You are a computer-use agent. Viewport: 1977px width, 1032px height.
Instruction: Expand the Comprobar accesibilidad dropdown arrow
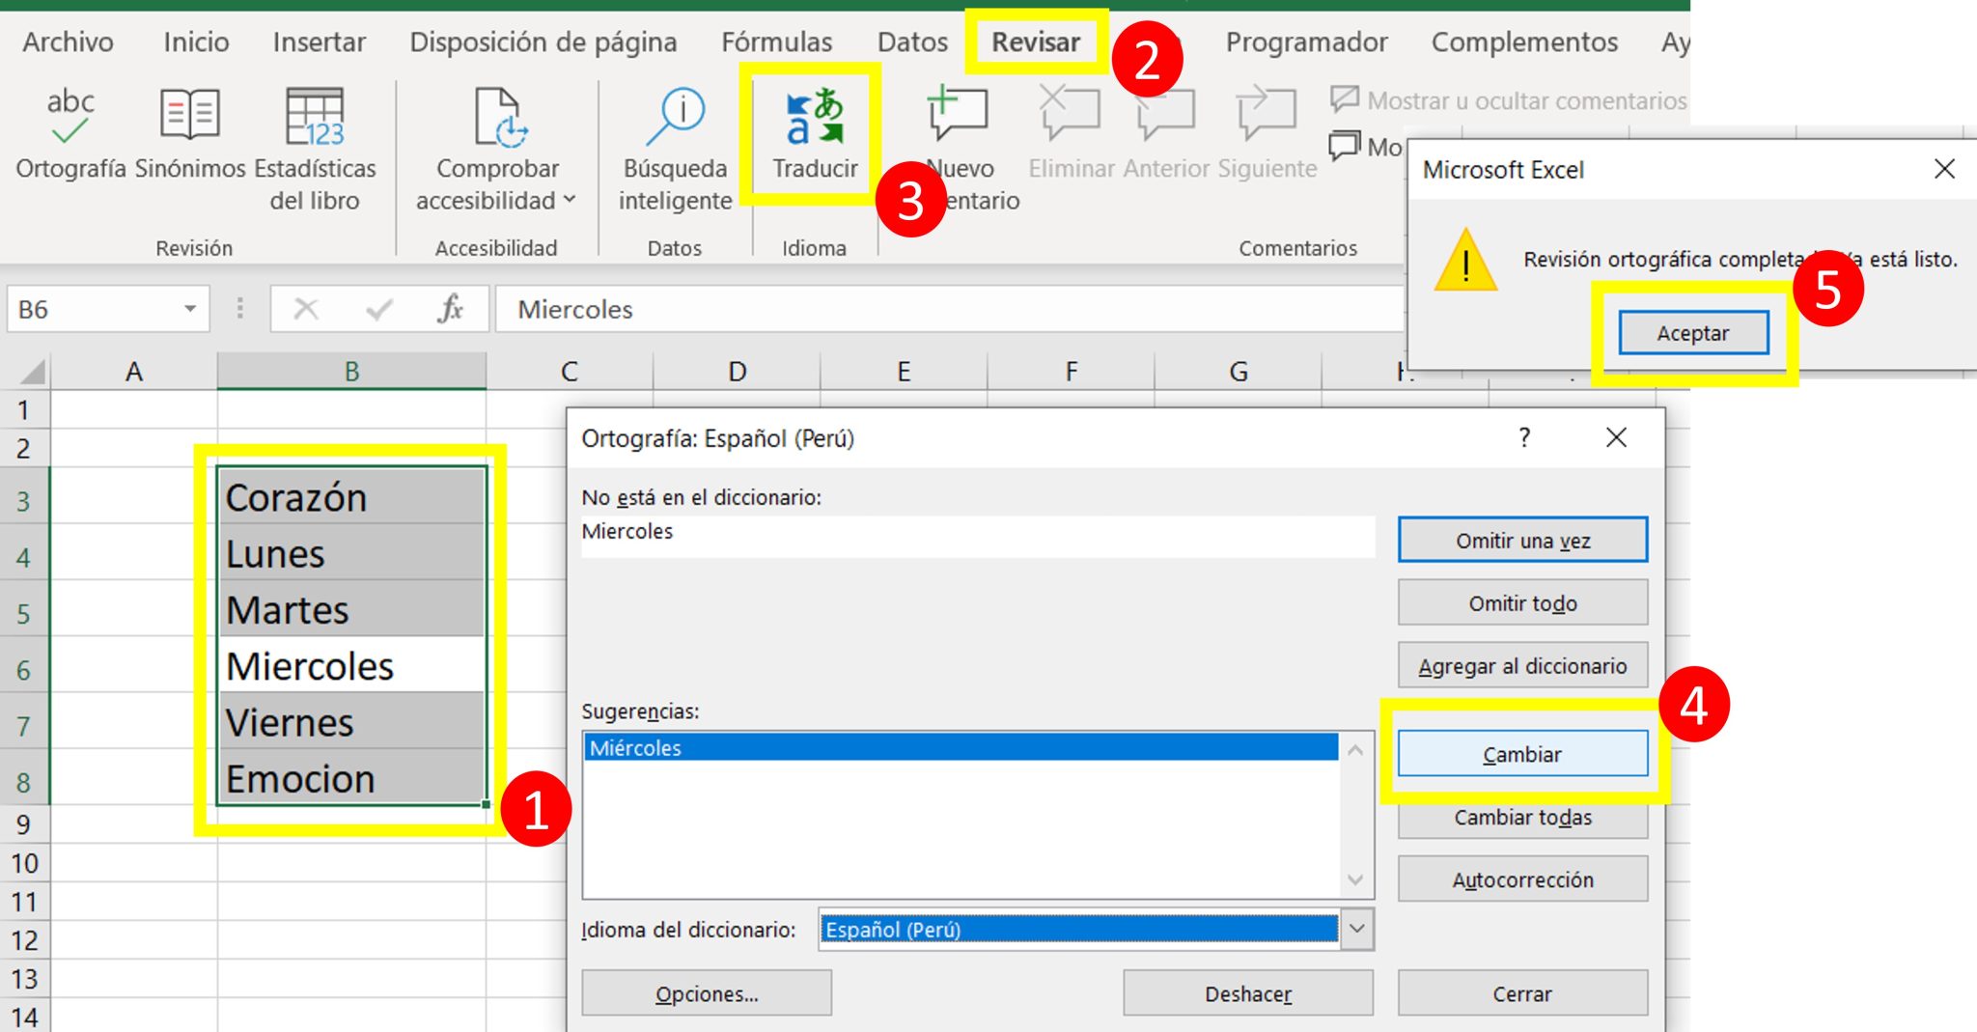coord(570,200)
